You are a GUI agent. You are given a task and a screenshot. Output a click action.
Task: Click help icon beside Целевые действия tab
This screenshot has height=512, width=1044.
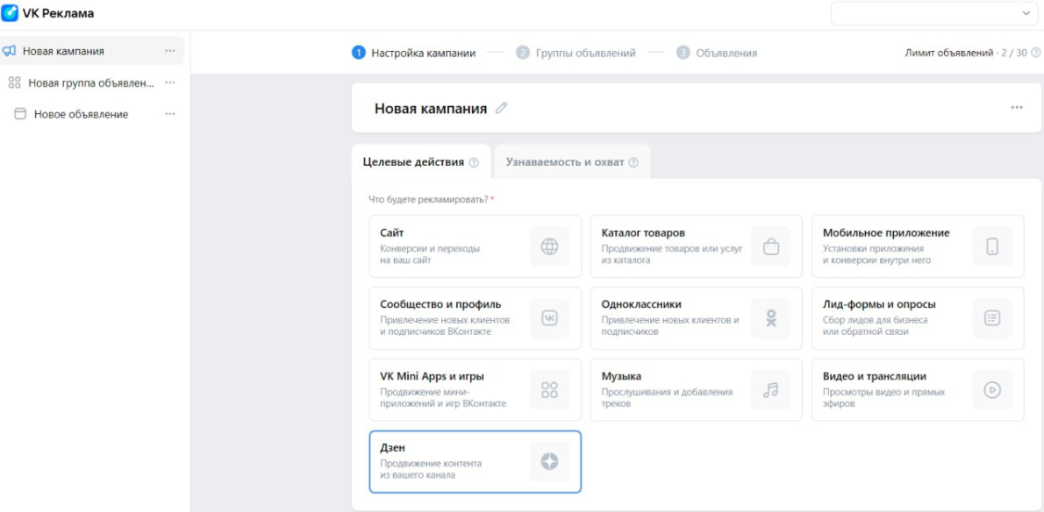click(x=474, y=162)
